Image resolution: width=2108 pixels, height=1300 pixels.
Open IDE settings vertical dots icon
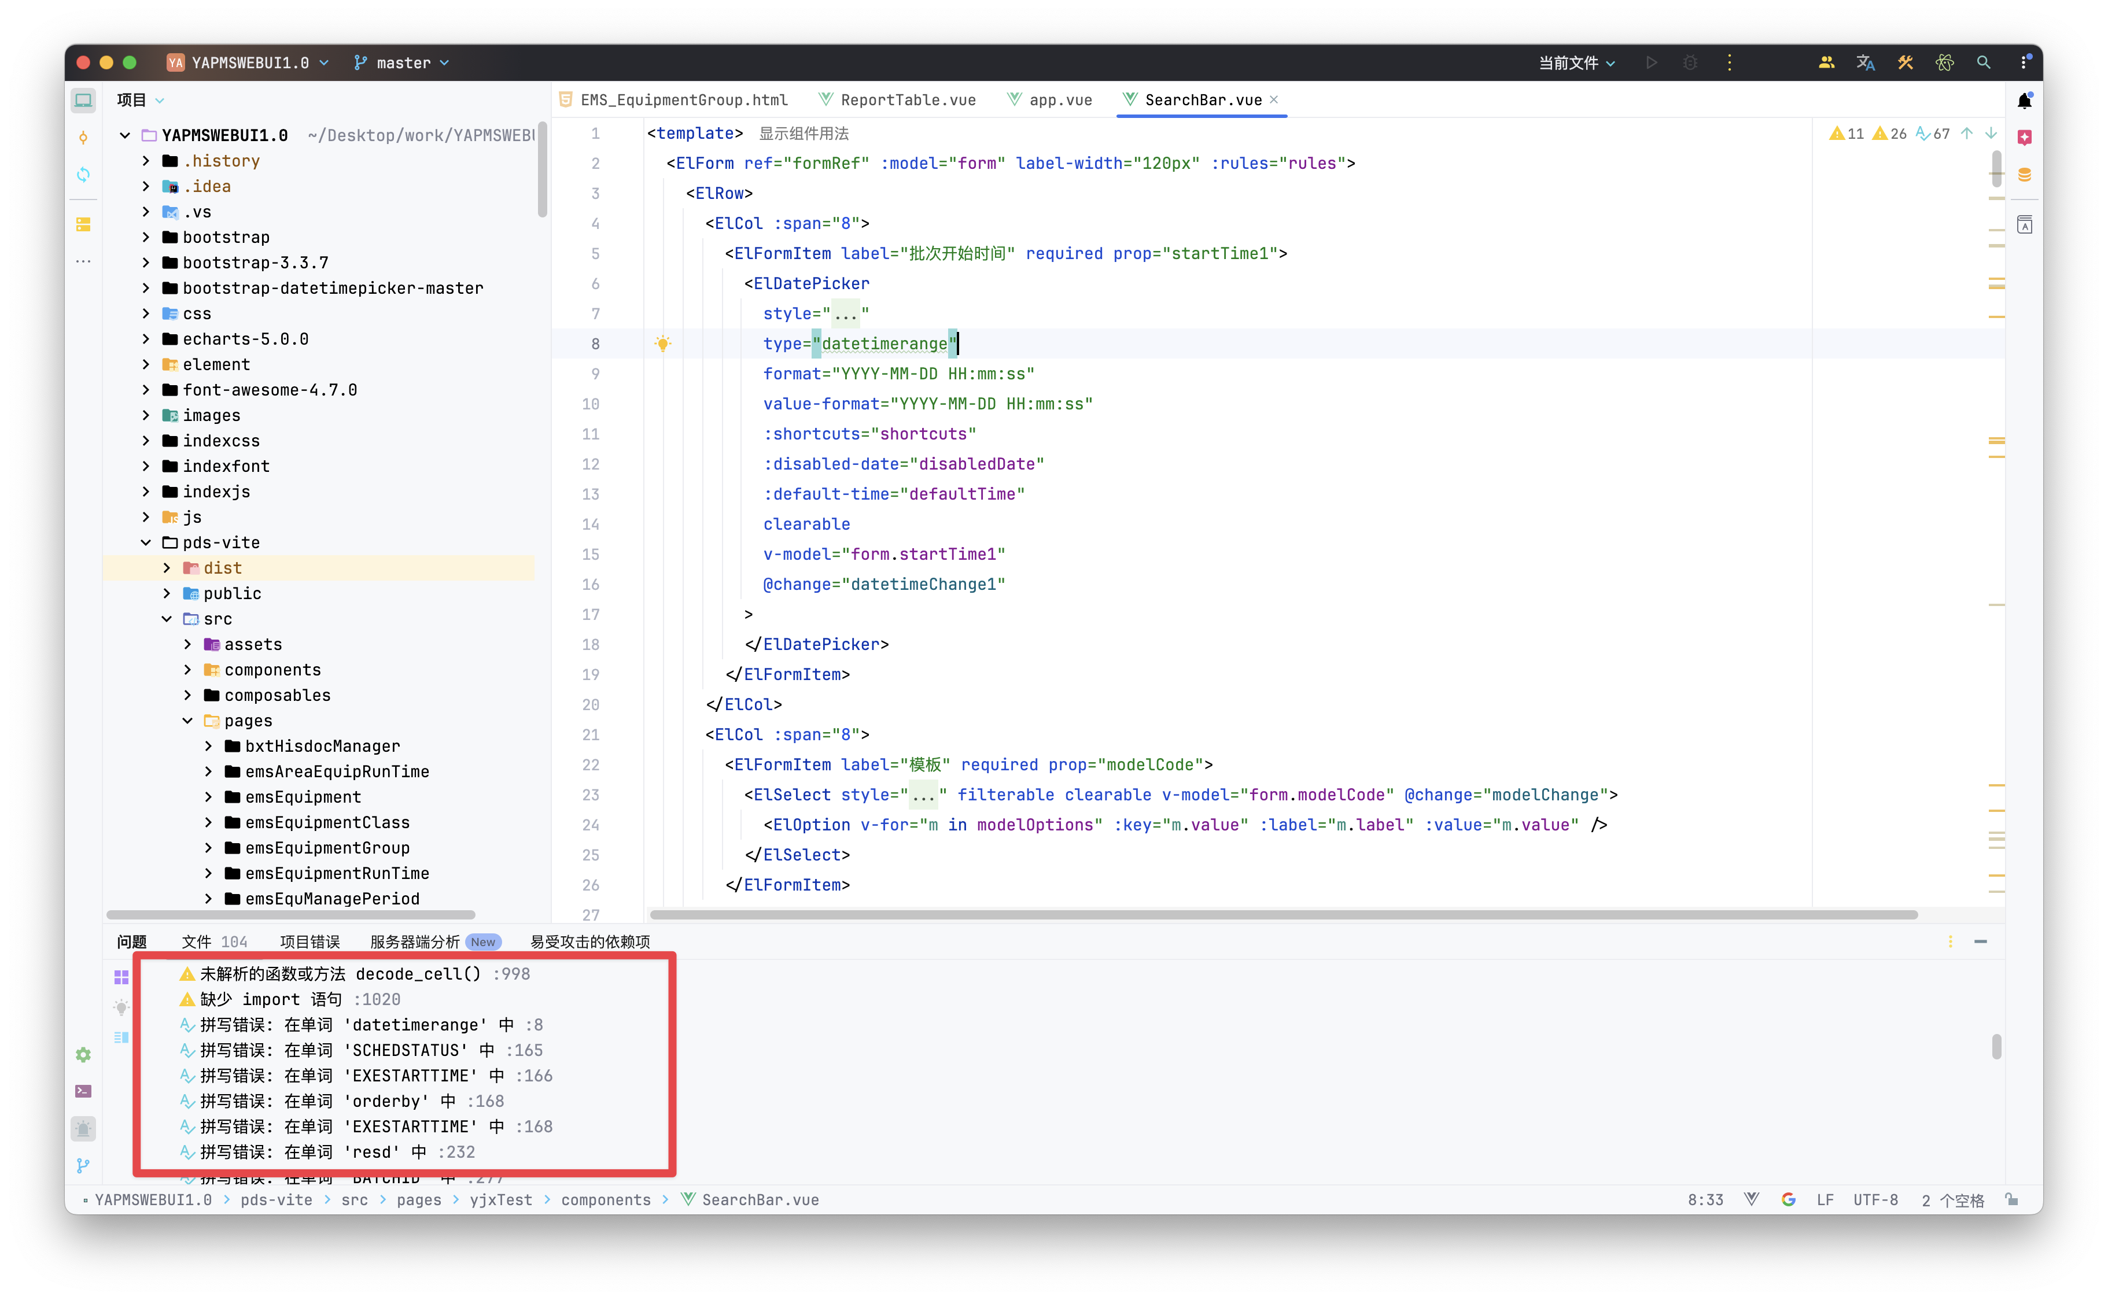click(x=2024, y=63)
